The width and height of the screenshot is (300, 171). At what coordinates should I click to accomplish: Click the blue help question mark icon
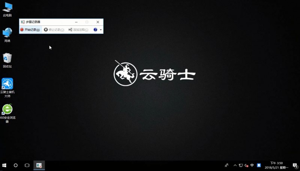click(x=95, y=30)
